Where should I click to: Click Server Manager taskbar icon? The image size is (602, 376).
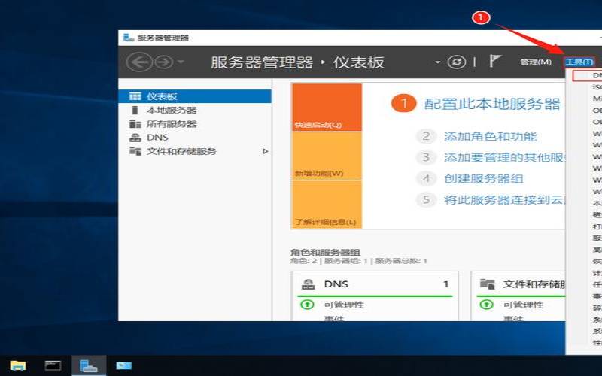pyautogui.click(x=89, y=366)
